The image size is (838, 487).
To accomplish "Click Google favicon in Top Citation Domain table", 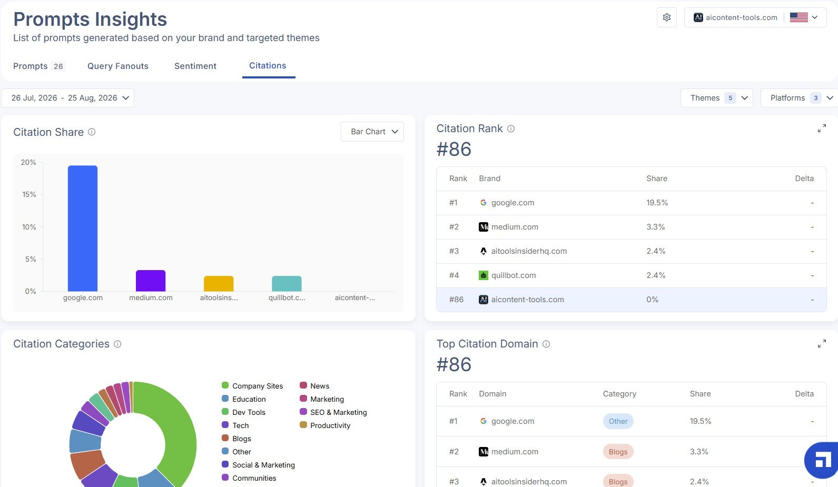I will click(484, 421).
